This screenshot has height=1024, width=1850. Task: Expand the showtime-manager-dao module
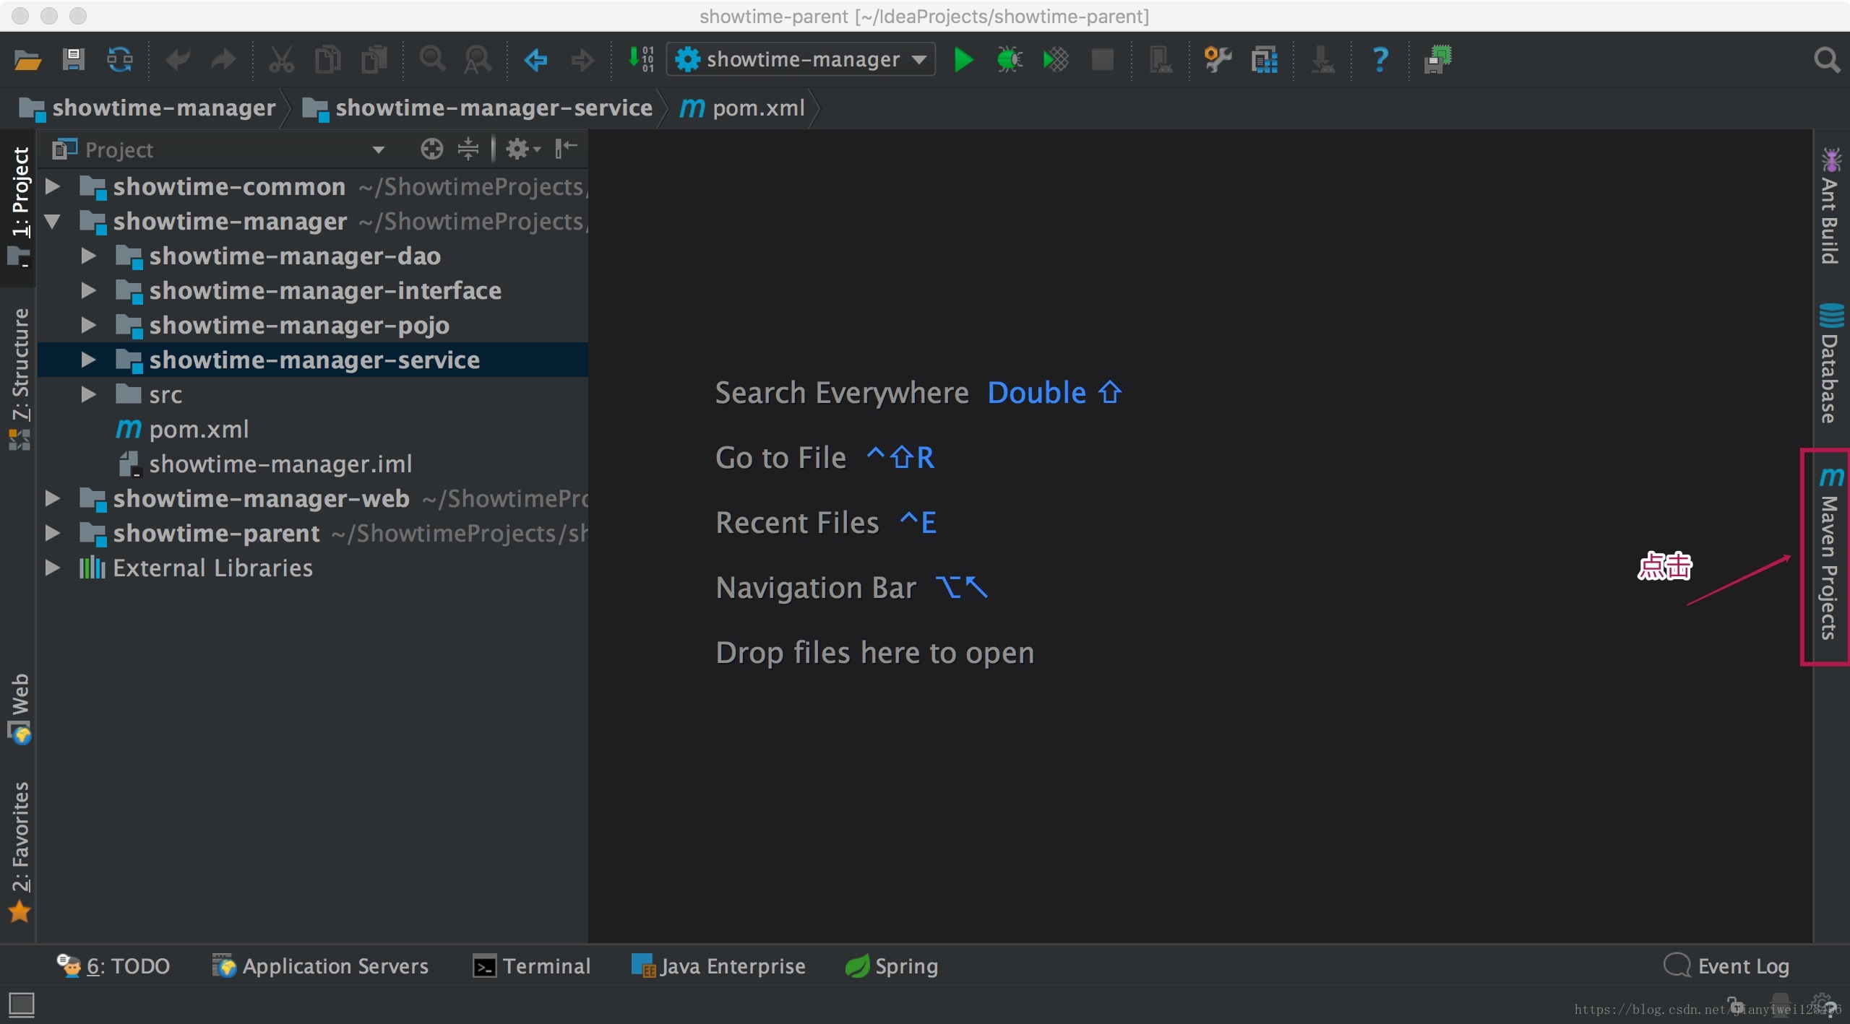tap(88, 256)
